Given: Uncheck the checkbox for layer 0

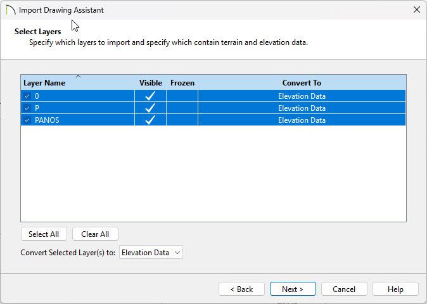Looking at the screenshot, I should tap(27, 96).
